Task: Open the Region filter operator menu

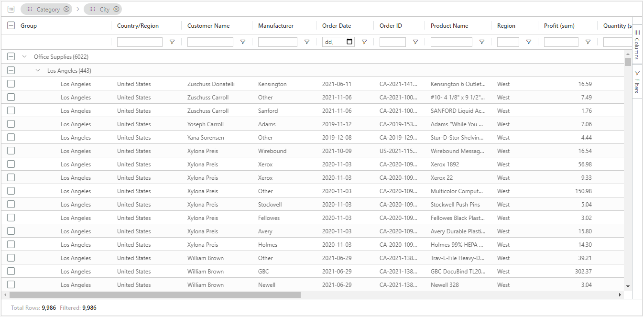Action: click(x=529, y=42)
